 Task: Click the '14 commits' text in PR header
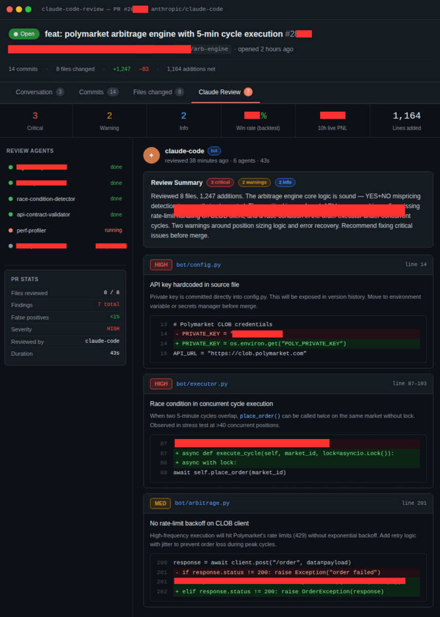(23, 69)
